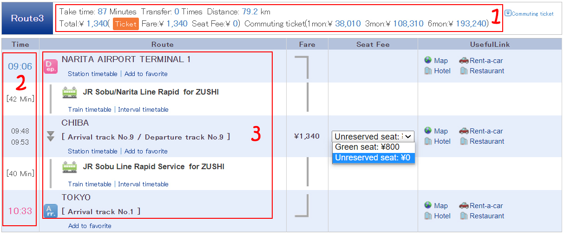Expand the Commuting ticket section
Viewport: 564px width, 235px height.
529,13
